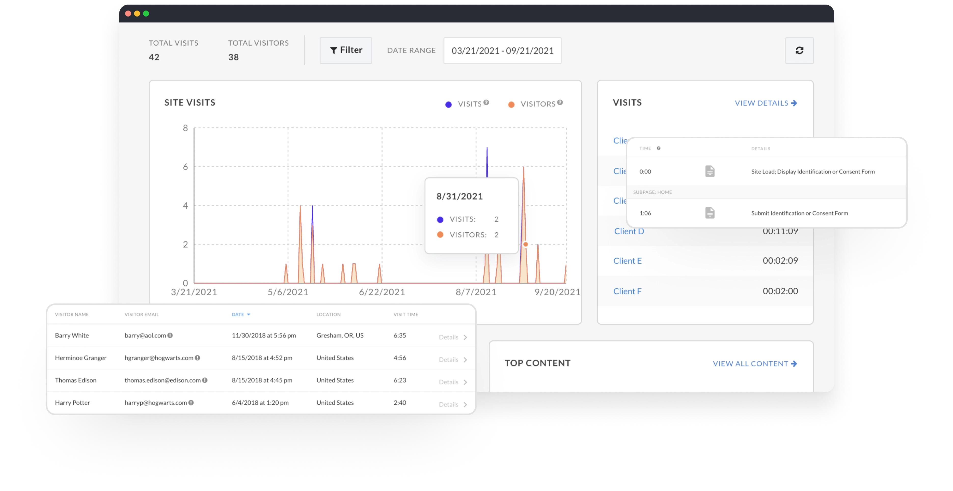Click the 6/4/2018 at 1:20 pm date cell

pyautogui.click(x=260, y=403)
